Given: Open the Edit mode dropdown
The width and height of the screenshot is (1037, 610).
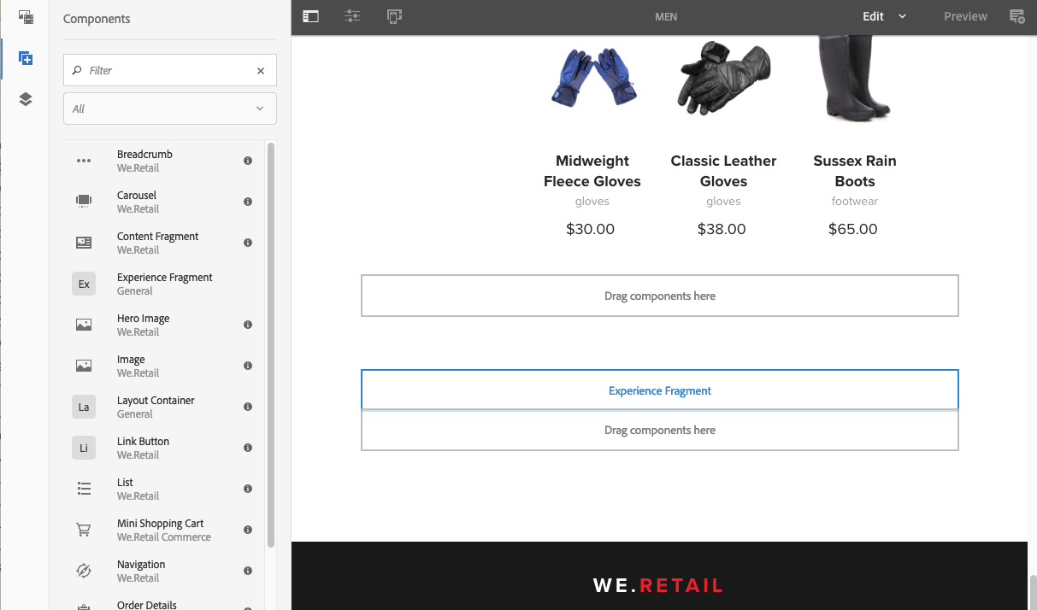Looking at the screenshot, I should (884, 16).
